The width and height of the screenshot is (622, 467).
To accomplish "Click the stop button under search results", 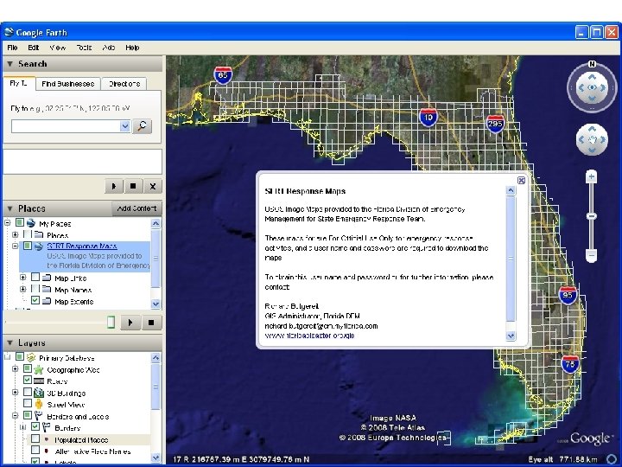I will (133, 186).
